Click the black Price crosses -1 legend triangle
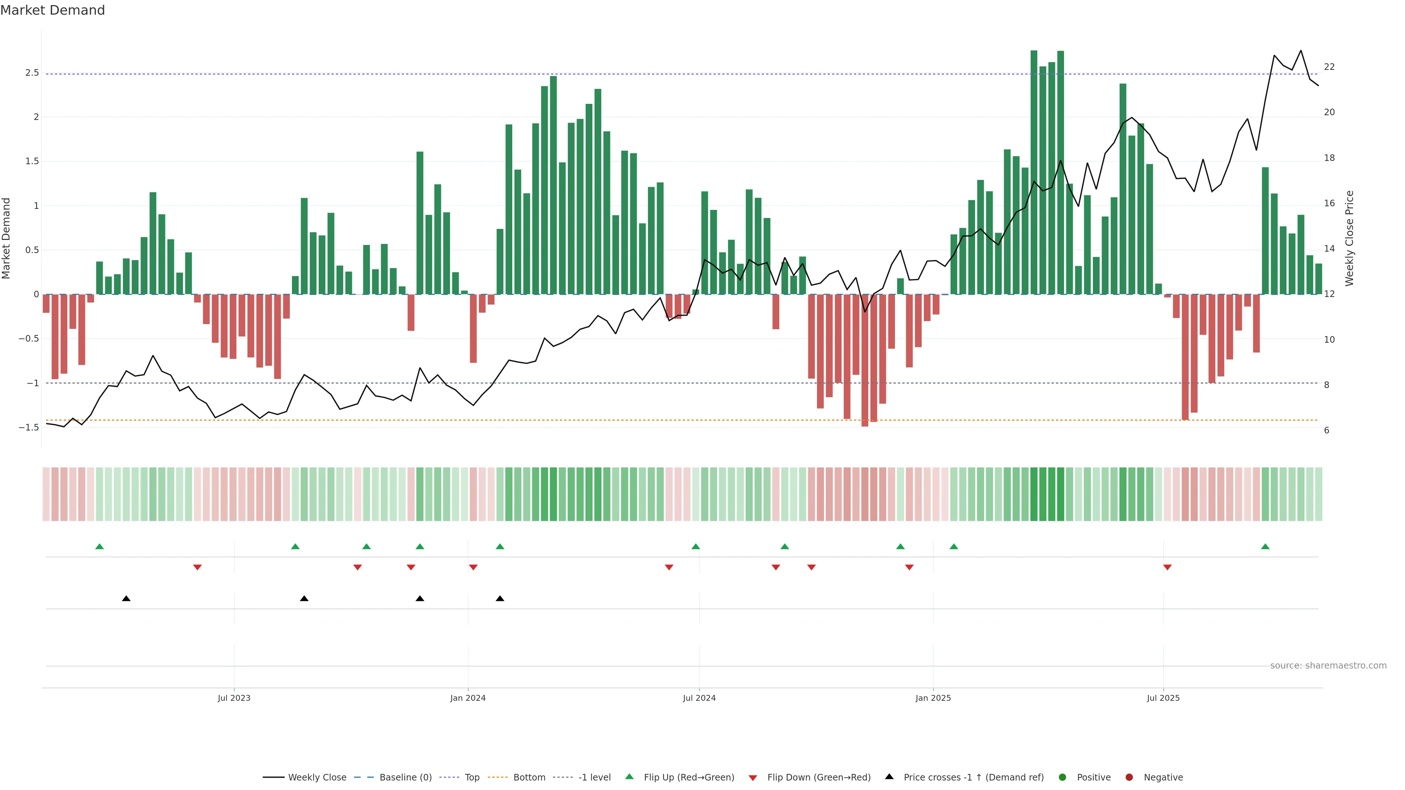This screenshot has width=1405, height=790. (889, 777)
